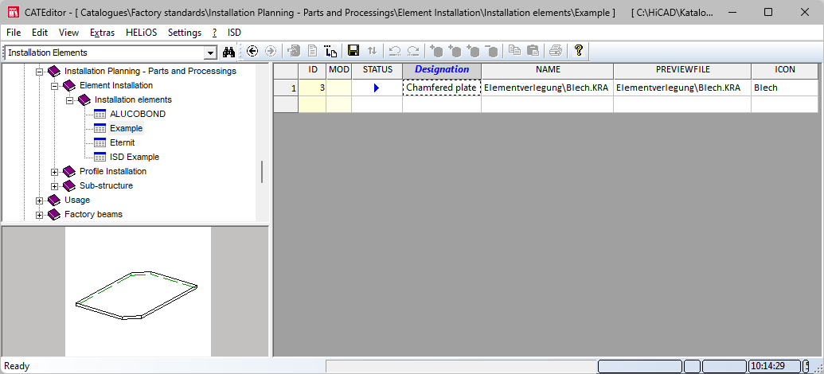Save with the floppy disk icon

[x=353, y=51]
